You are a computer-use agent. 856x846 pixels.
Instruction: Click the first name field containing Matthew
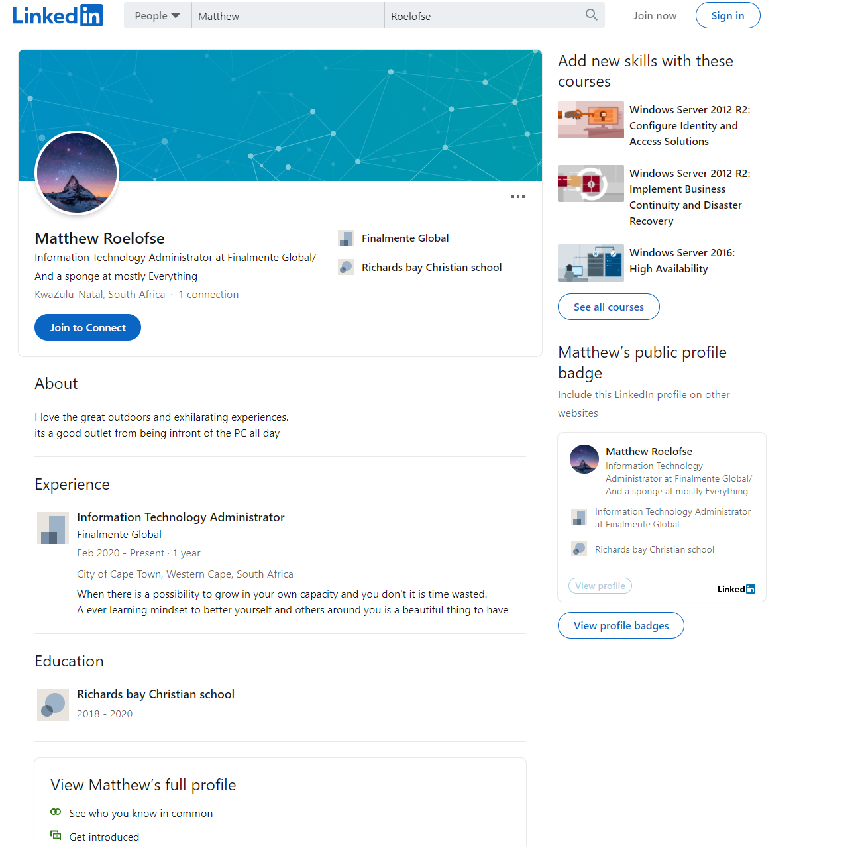pyautogui.click(x=288, y=16)
